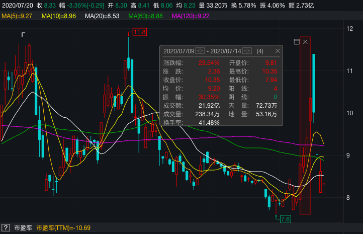The width and height of the screenshot is (363, 234).
Task: Step the start date 2020/07/09 backward
Action: click(x=198, y=51)
